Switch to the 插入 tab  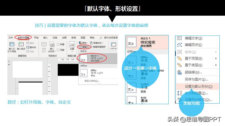[x=46, y=38]
